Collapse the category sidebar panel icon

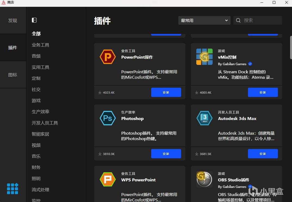34,20
